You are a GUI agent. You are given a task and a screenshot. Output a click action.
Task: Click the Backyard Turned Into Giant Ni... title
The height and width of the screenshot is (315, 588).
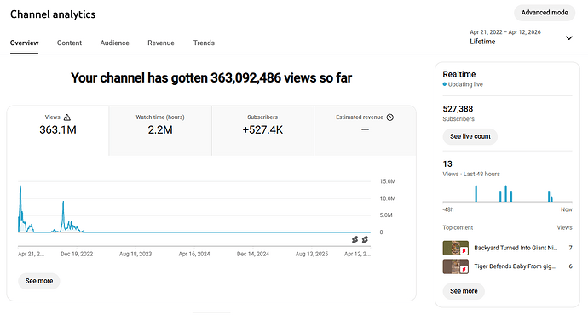(516, 248)
